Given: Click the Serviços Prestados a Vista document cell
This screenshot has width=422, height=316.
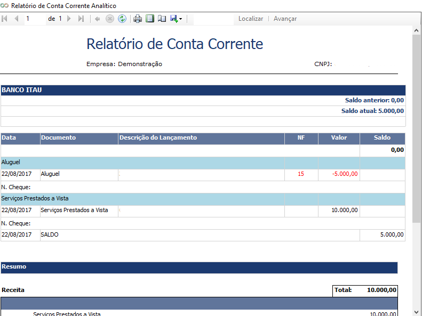Looking at the screenshot, I should tap(79, 211).
